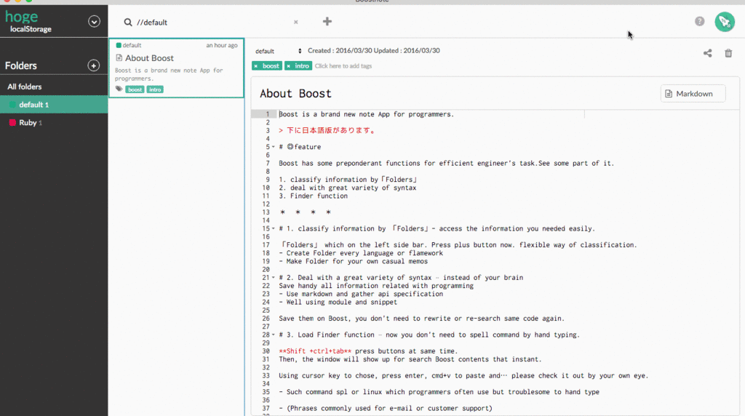Collapse the fold arrow at line 28
Screen dimensions: 745x416
[x=274, y=335]
